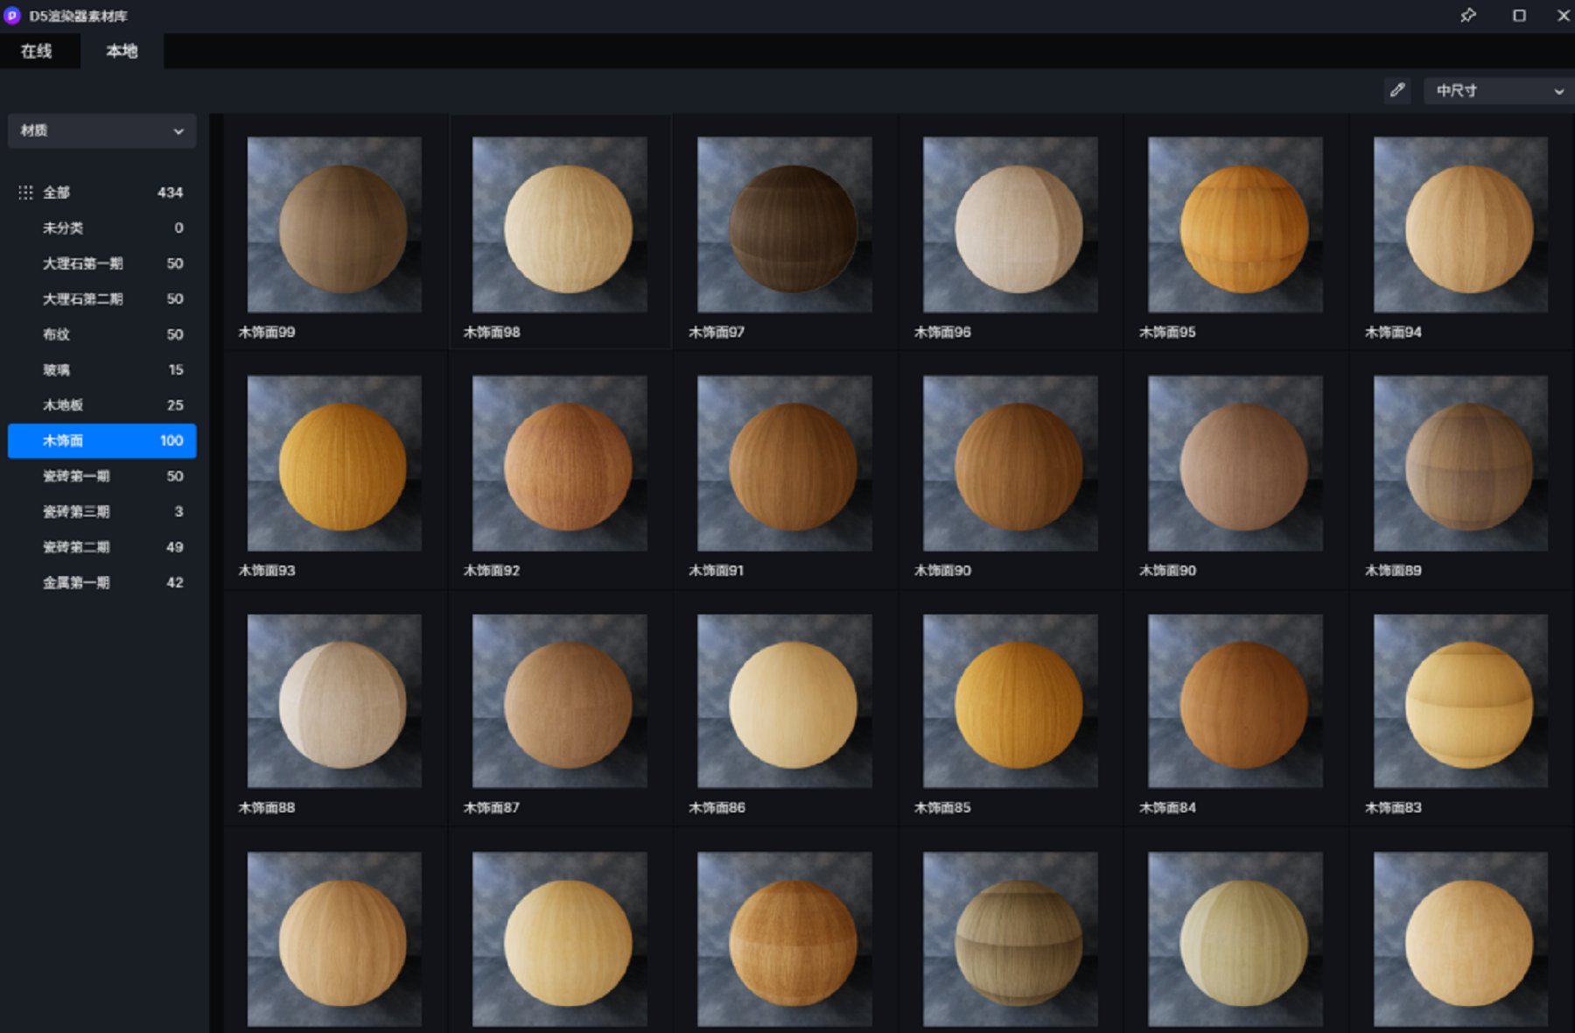The width and height of the screenshot is (1575, 1033).
Task: Select the 木饰面99 material thumbnail
Action: 334,225
